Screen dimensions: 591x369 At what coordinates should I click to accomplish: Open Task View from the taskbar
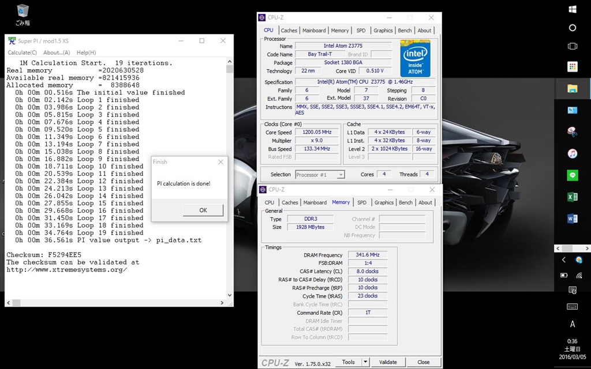(x=572, y=46)
